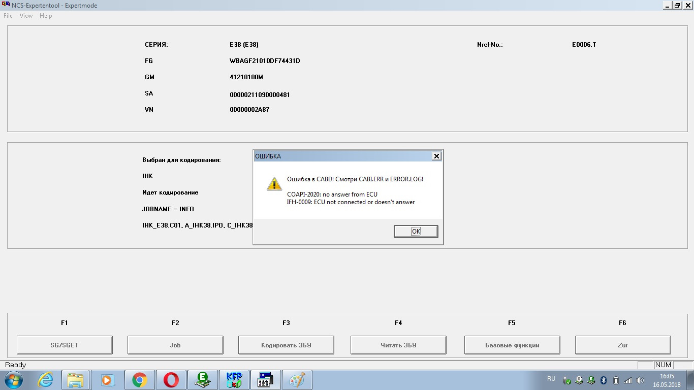The width and height of the screenshot is (694, 390).
Task: Launch Internet Explorer from taskbar
Action: point(46,380)
